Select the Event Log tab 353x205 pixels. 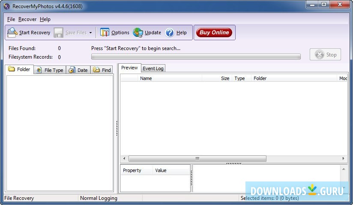(x=153, y=68)
